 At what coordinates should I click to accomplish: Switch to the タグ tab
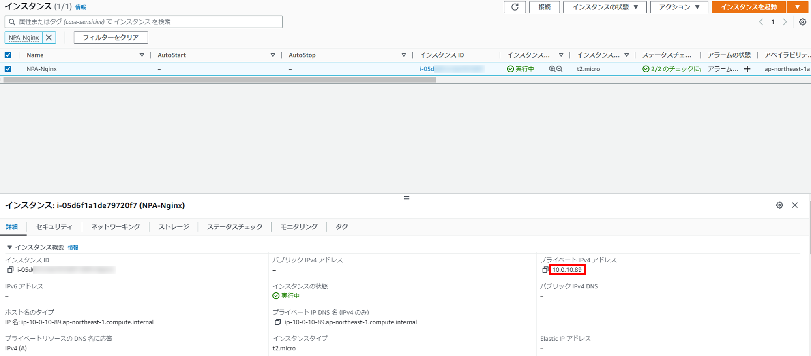(342, 227)
